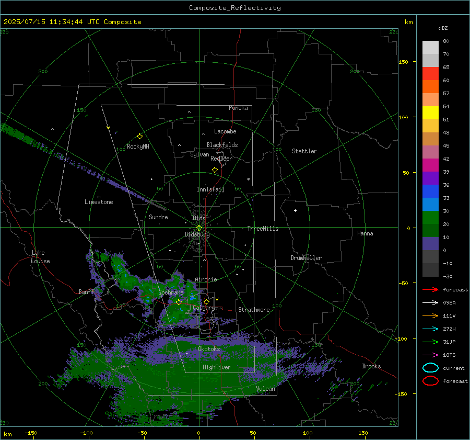Click the Innisfail map label
The image size is (470, 440).
210,189
